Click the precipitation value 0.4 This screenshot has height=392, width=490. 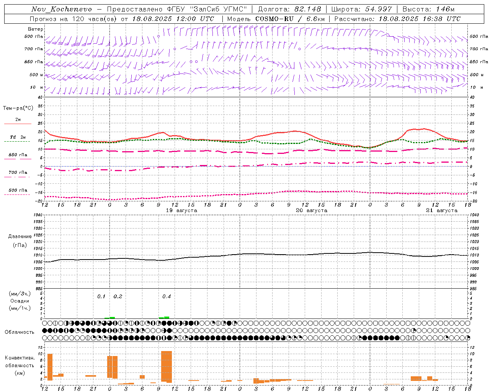click(167, 296)
